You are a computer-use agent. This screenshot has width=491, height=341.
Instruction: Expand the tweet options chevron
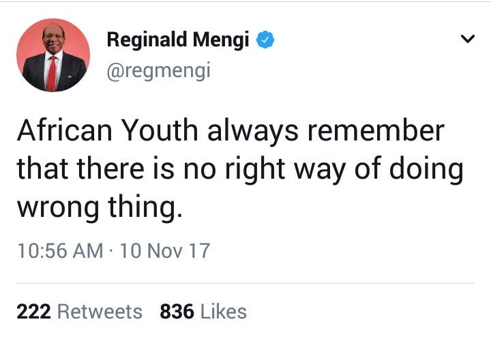tap(468, 39)
